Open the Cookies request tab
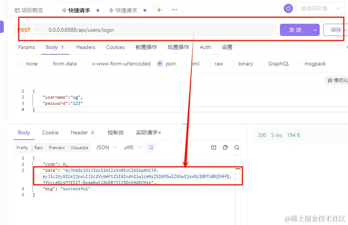348x225 pixels. coord(115,47)
